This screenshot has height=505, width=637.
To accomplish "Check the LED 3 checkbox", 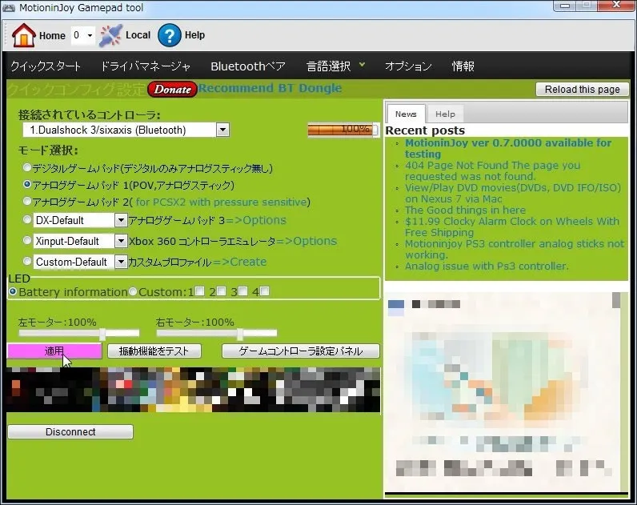I will click(x=242, y=291).
